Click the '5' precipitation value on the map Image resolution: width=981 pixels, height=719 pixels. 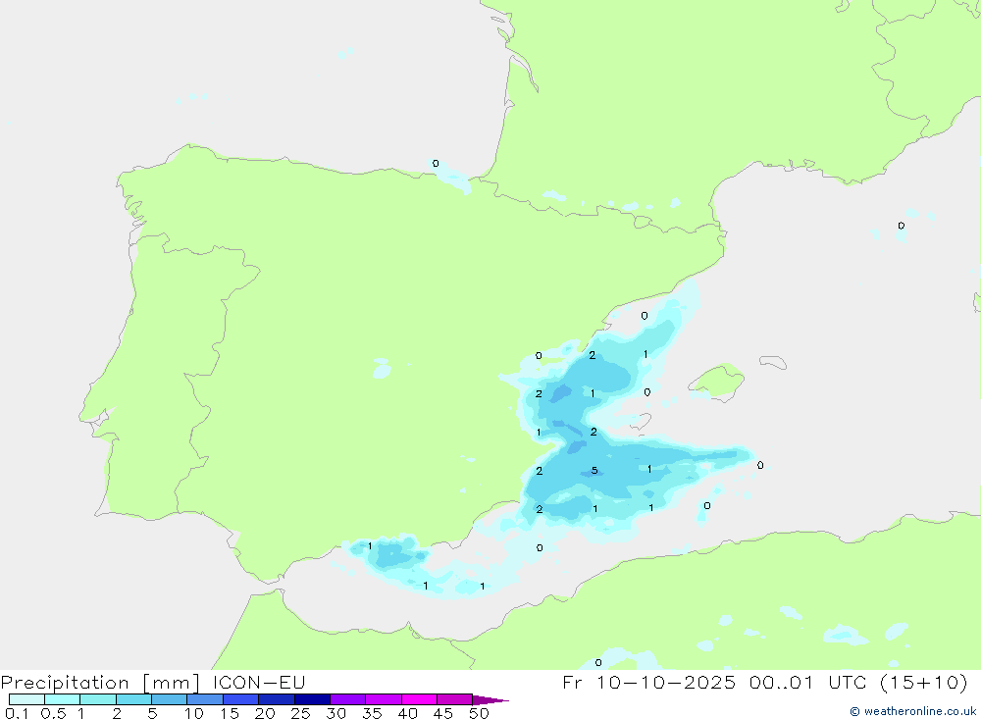[x=594, y=471]
